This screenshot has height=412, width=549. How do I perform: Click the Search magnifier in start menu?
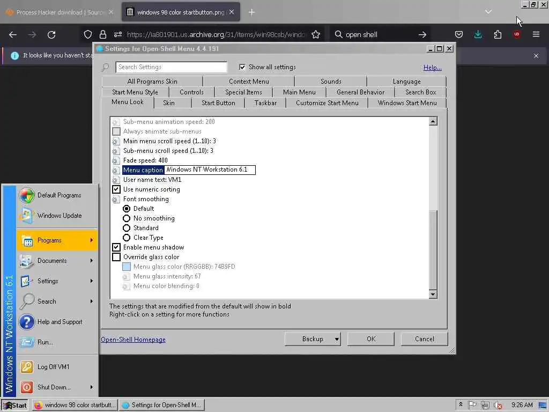tap(27, 301)
